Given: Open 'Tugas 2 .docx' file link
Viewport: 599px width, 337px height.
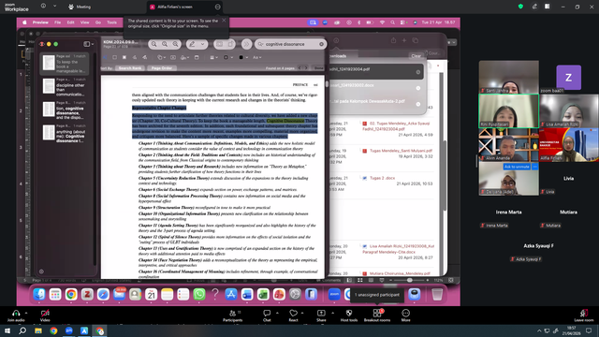Looking at the screenshot, I should (382, 178).
